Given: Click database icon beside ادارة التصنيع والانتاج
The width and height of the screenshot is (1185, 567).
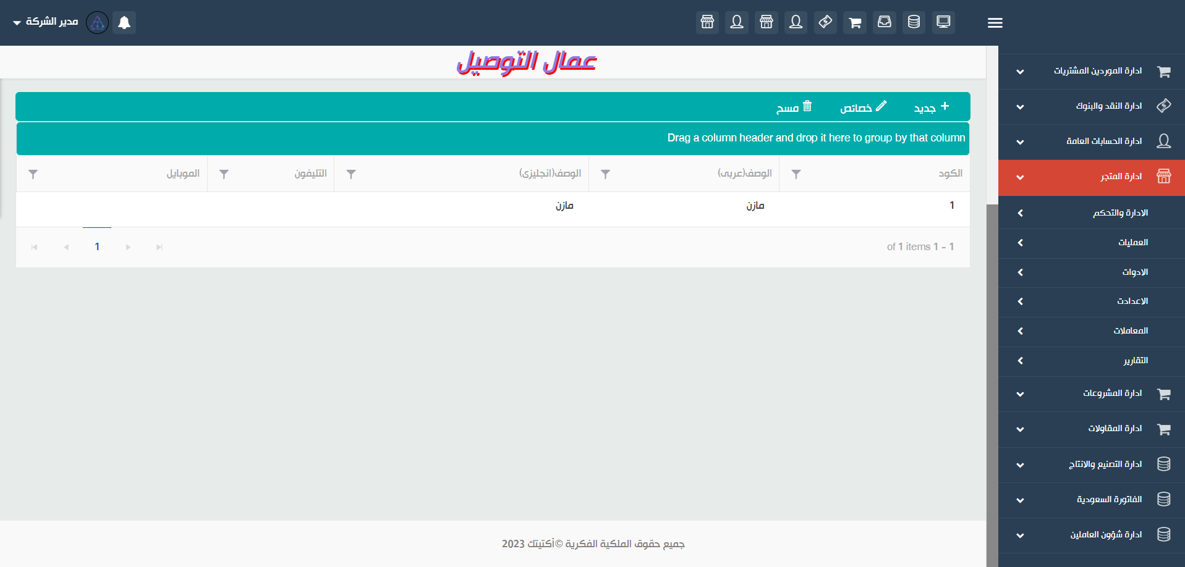Looking at the screenshot, I should point(1163,464).
